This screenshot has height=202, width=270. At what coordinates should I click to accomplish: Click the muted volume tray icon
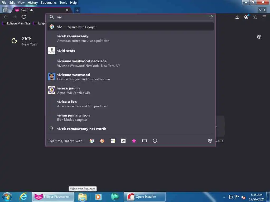[x=243, y=197]
